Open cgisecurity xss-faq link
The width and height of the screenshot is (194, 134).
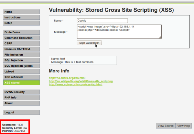click(76, 84)
